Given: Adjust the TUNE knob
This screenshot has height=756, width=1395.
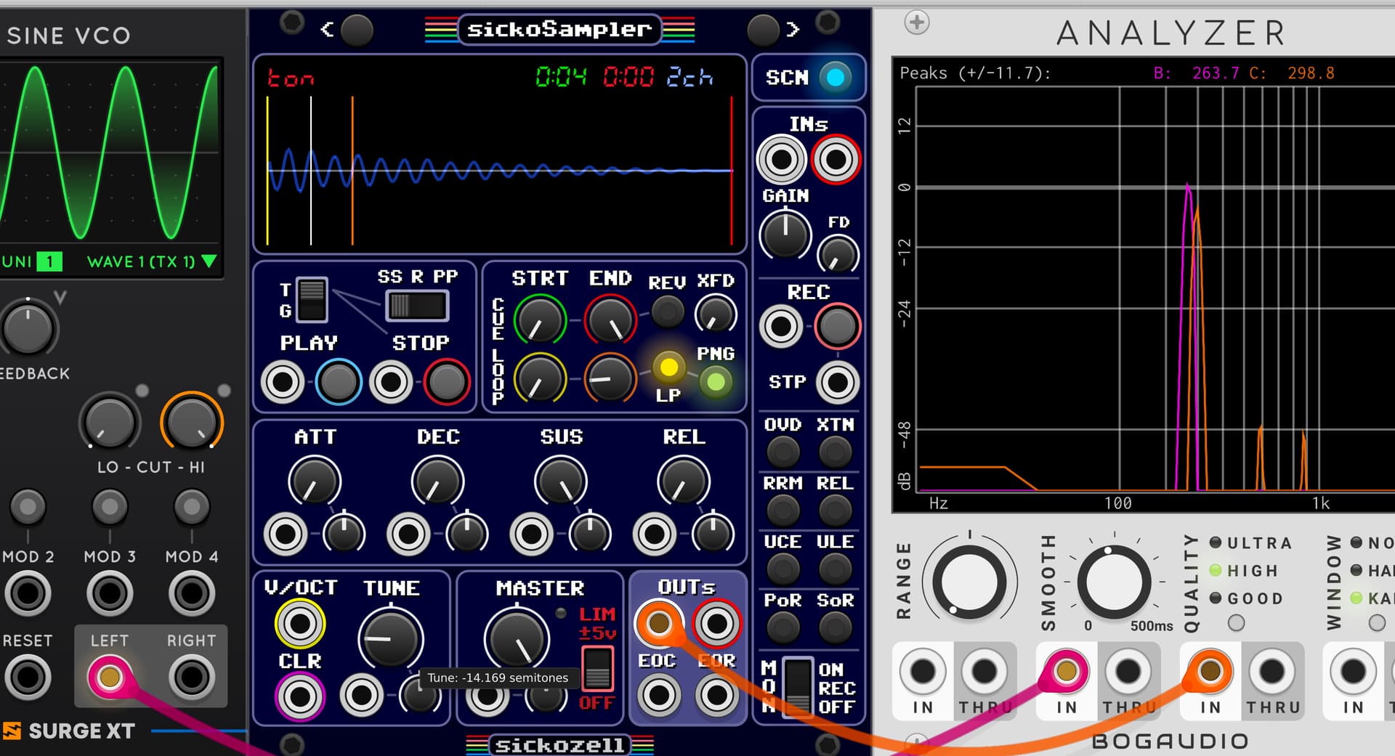Looking at the screenshot, I should (x=391, y=640).
